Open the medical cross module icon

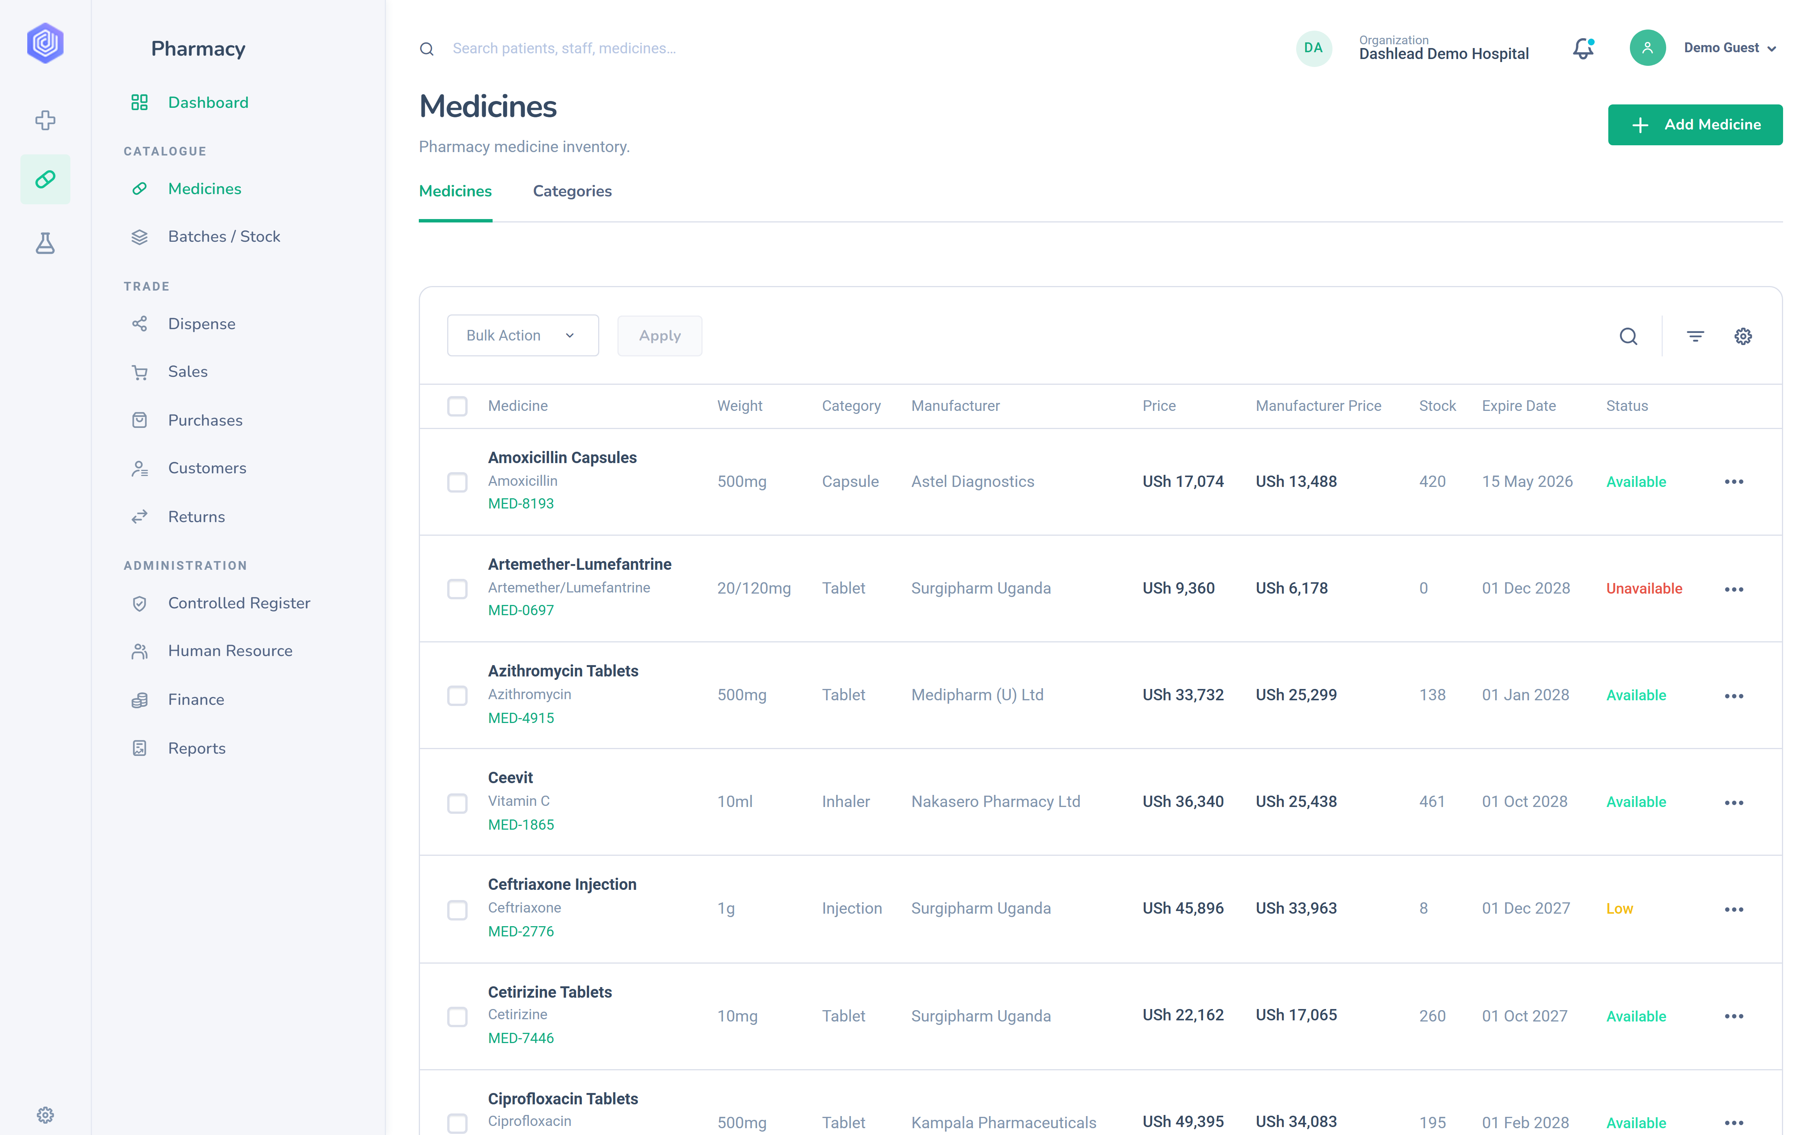(x=45, y=120)
